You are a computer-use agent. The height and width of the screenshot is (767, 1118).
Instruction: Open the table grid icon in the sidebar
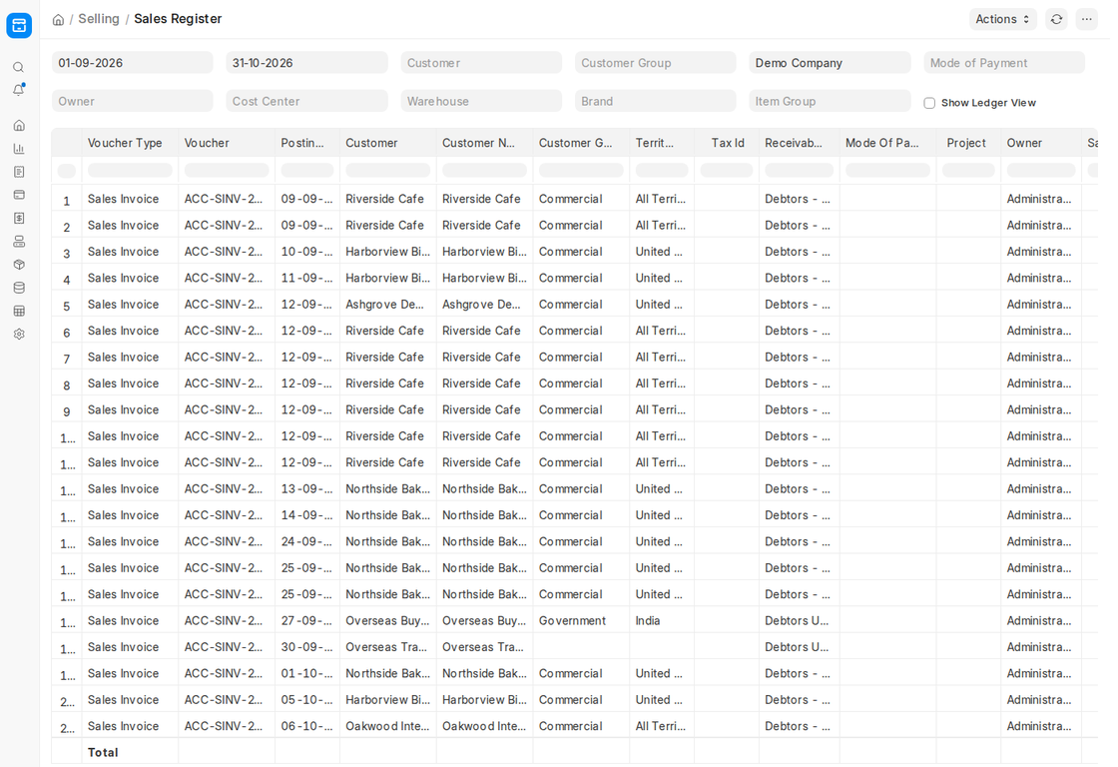[19, 311]
